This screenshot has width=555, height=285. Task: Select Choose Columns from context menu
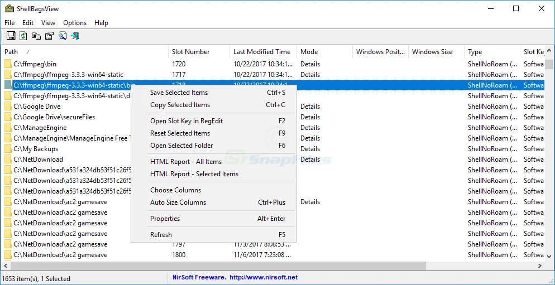pyautogui.click(x=214, y=190)
